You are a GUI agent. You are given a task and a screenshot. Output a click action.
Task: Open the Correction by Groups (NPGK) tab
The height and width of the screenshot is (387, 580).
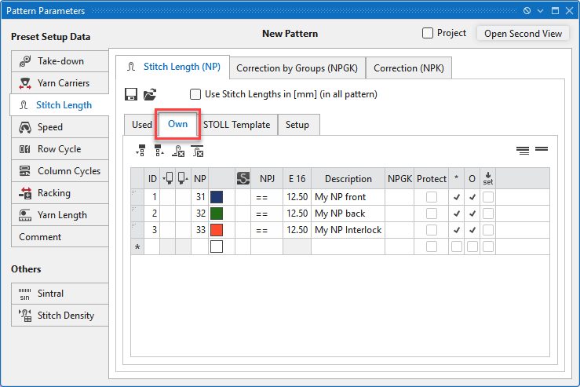[x=297, y=68]
